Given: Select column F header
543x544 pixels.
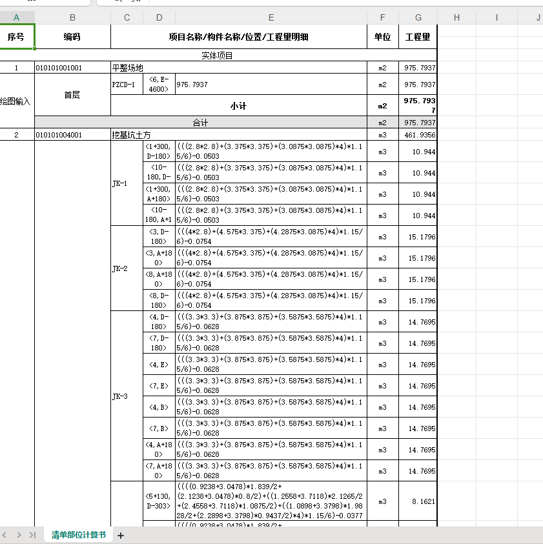Looking at the screenshot, I should 383,17.
